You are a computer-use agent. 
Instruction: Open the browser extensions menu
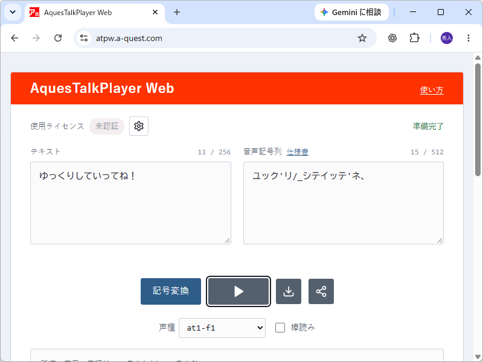click(x=414, y=38)
